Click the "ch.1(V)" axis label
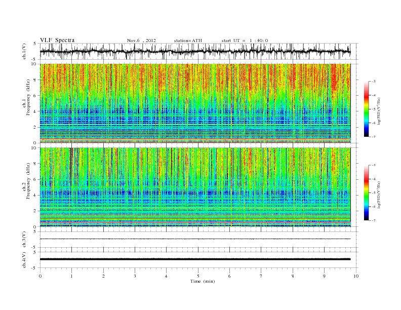 click(x=24, y=51)
